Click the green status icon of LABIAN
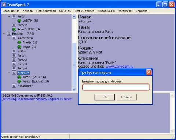This screenshot has width=176, height=140. [x=19, y=21]
